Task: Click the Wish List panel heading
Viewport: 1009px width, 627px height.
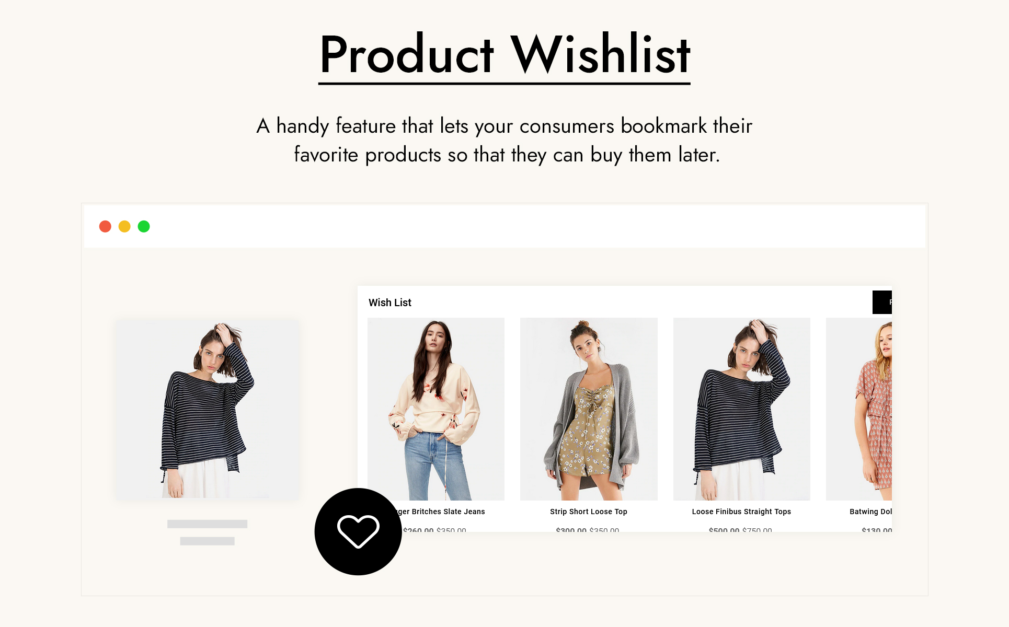Action: click(x=390, y=303)
